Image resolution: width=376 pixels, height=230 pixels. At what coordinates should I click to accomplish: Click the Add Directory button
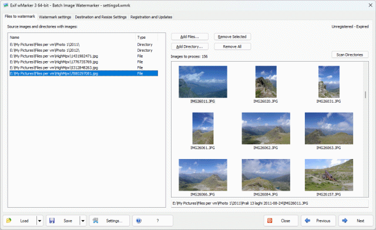[190, 46]
